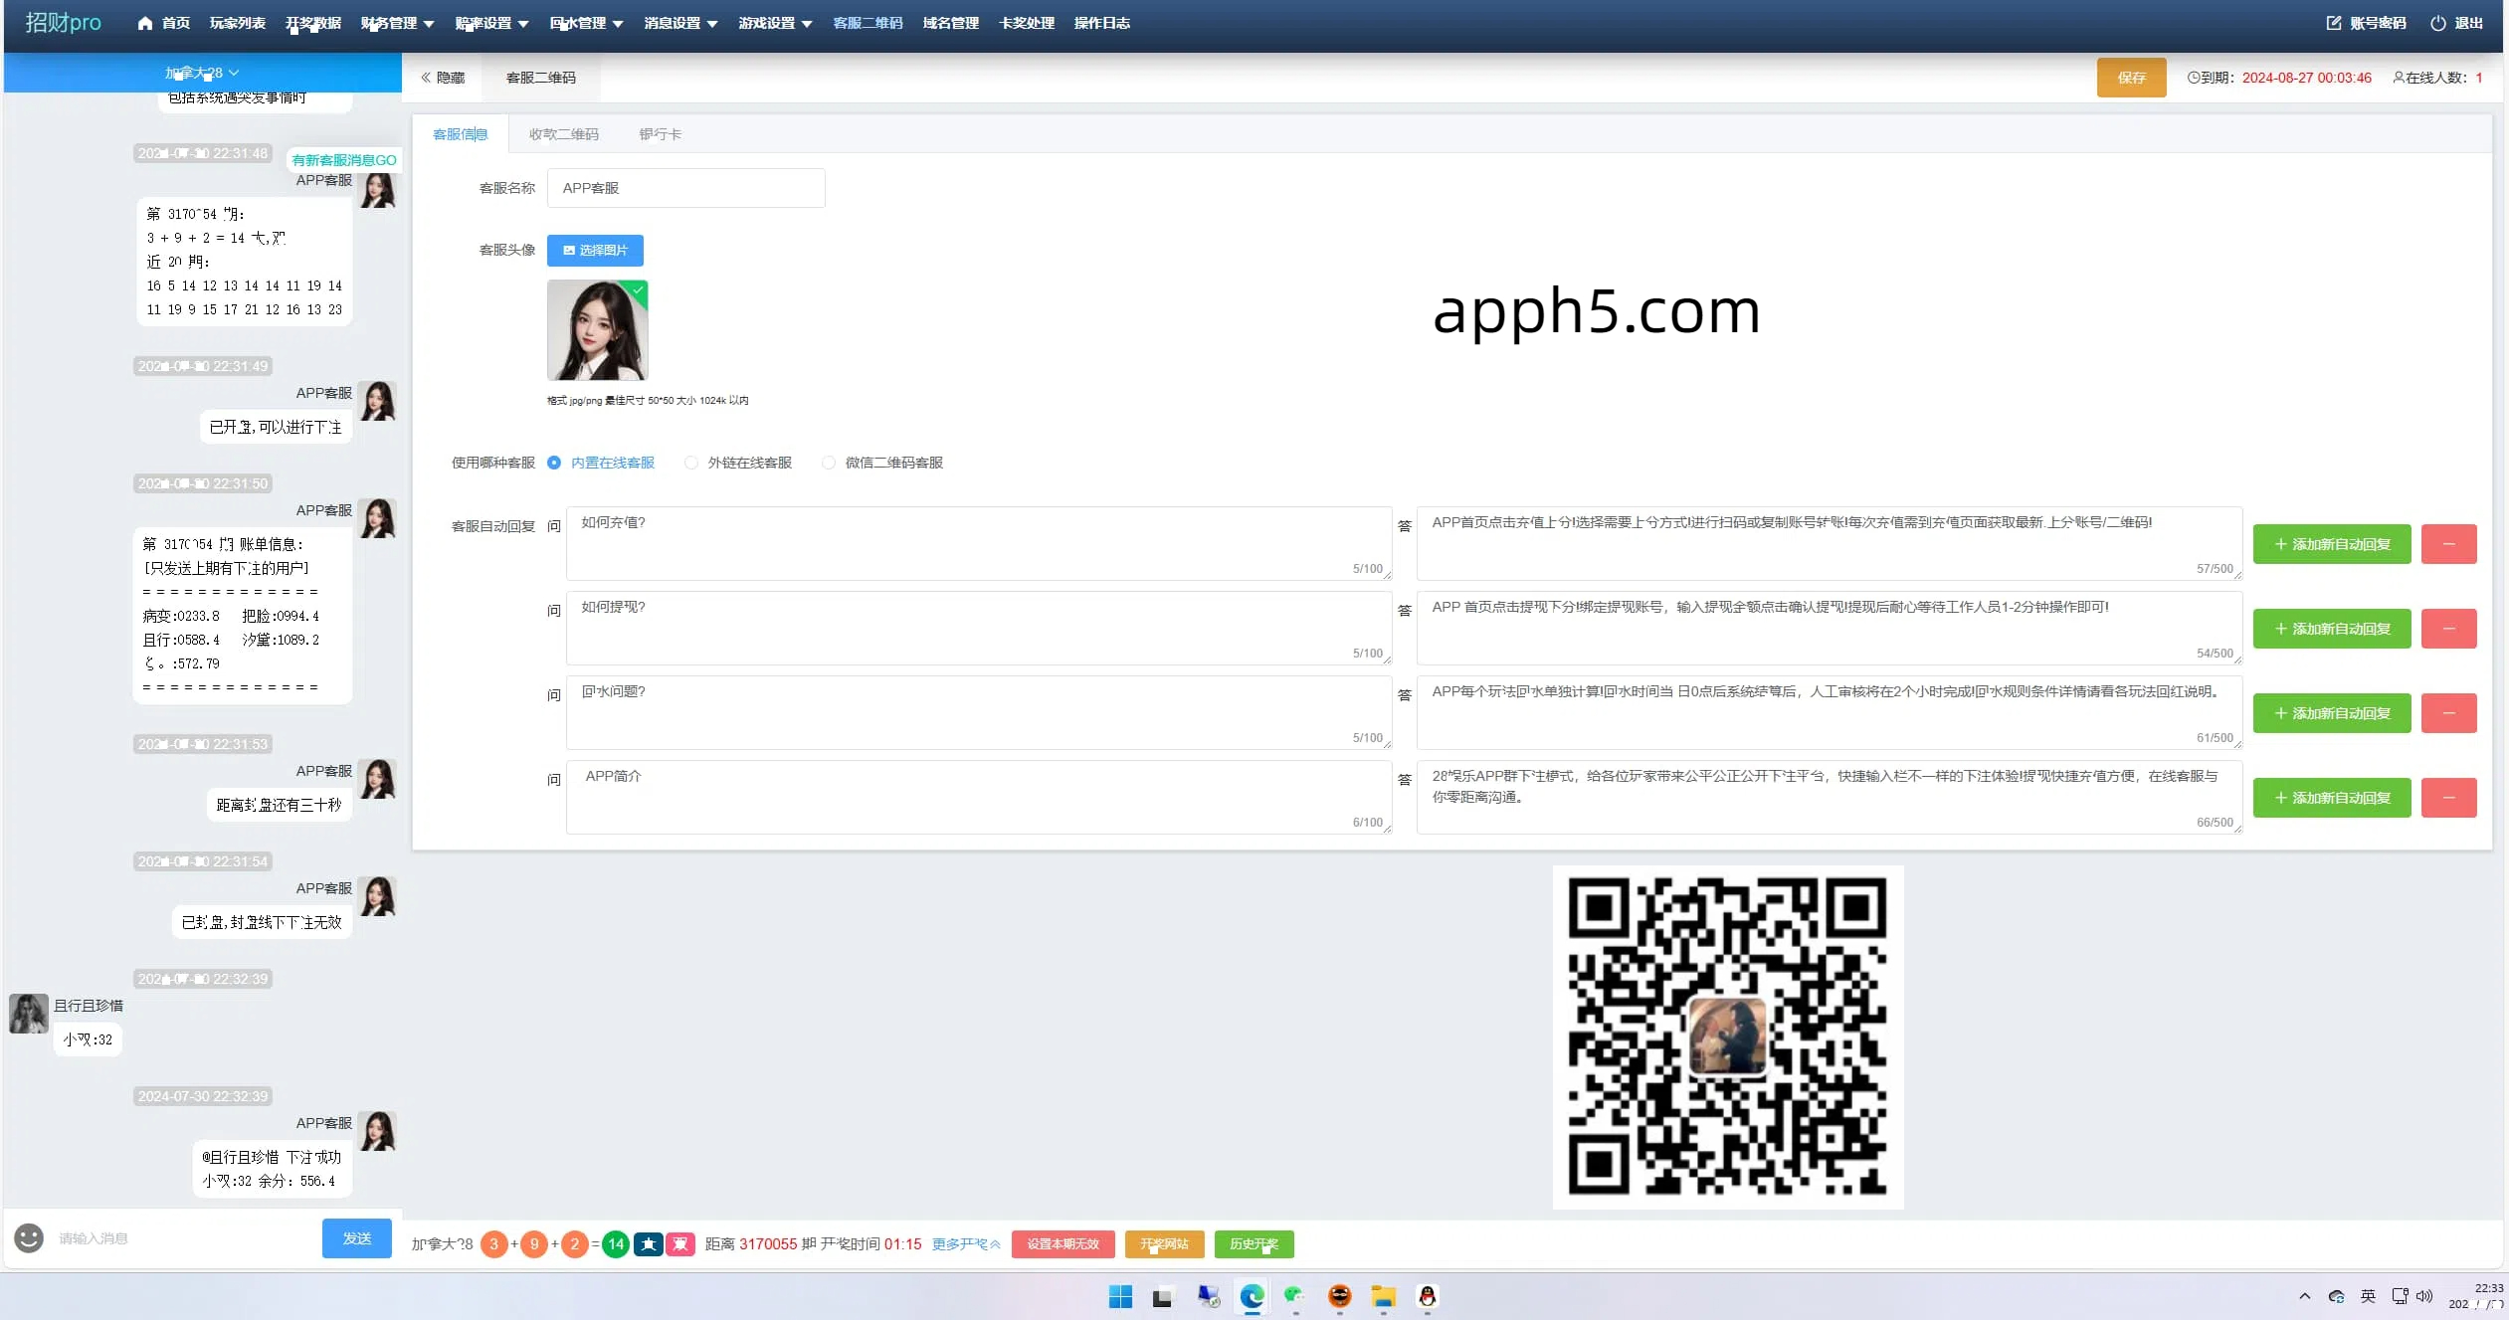
Task: Open the Windows Start menu
Action: pyautogui.click(x=1120, y=1296)
